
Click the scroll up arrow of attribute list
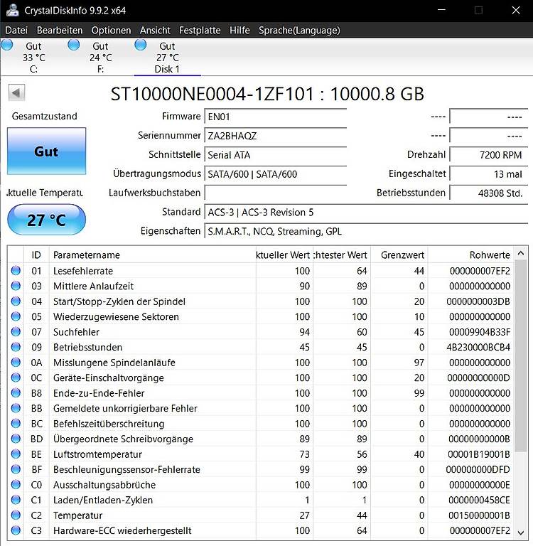click(x=521, y=254)
